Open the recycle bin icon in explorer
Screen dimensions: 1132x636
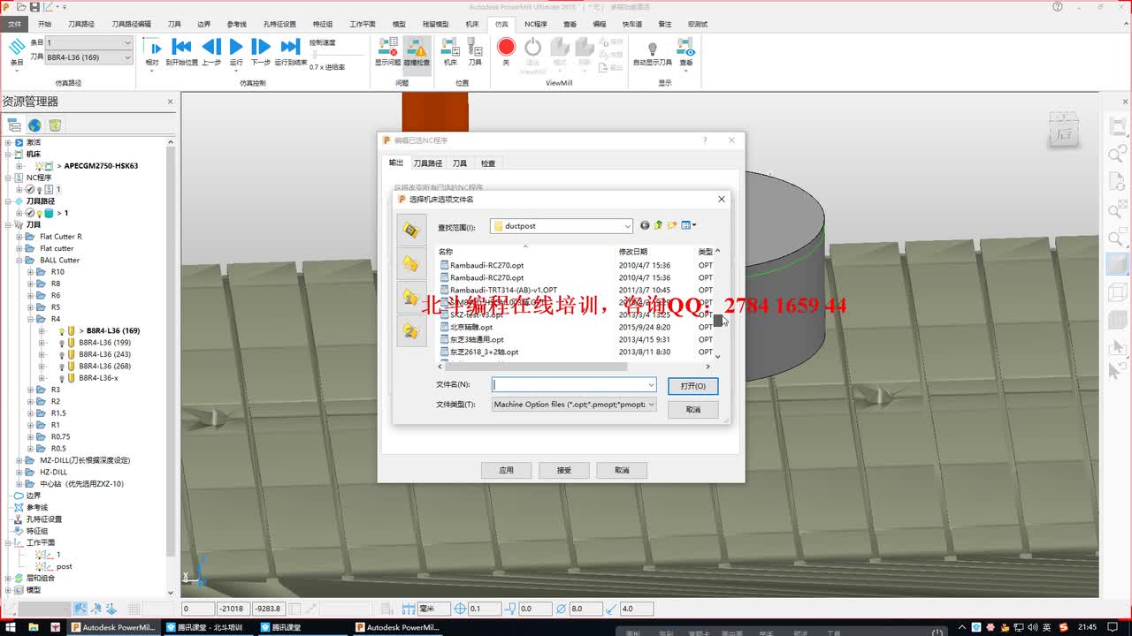point(55,125)
